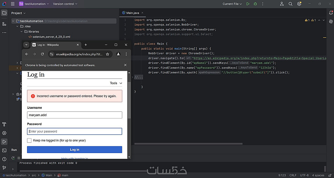Click the 9:123 caret position indicator

pos(282,175)
